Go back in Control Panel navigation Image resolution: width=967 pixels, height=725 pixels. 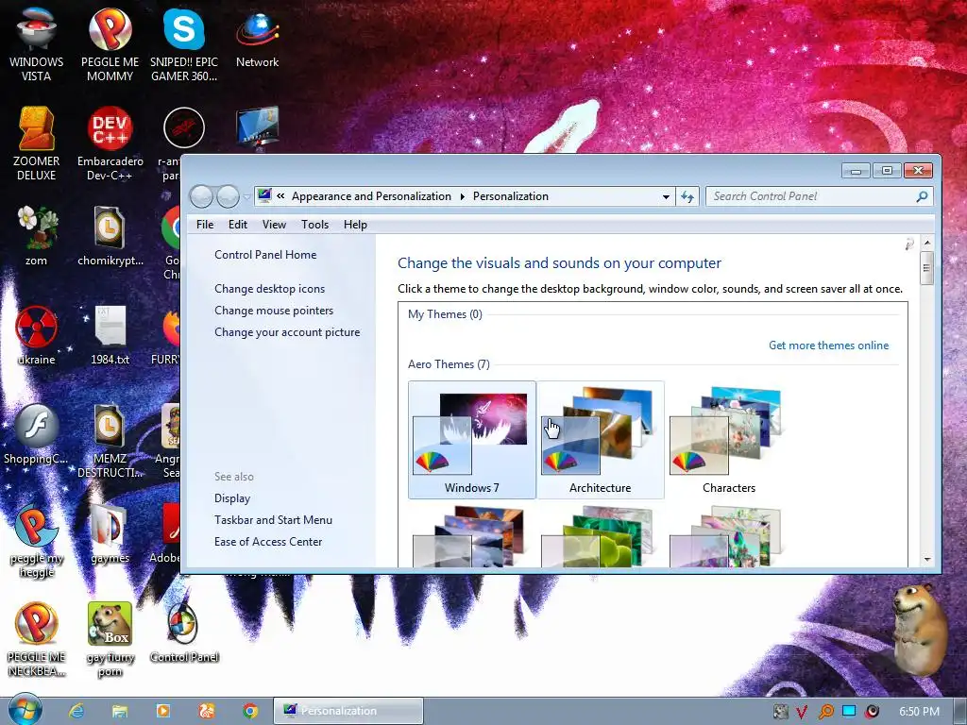pos(202,196)
